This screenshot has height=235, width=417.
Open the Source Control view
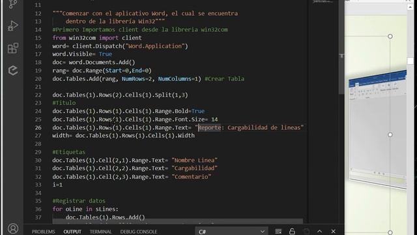12,5
